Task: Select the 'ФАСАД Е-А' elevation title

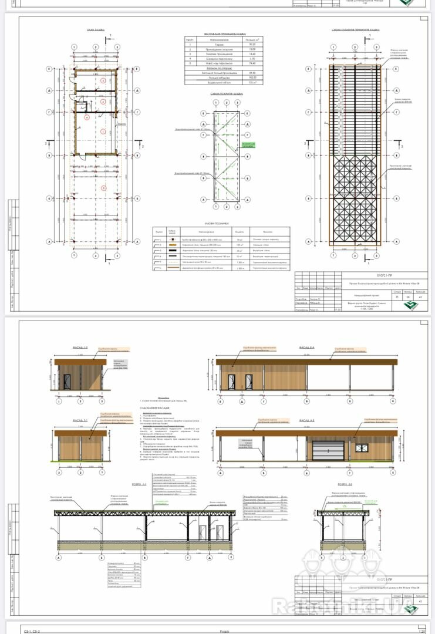Action: (x=306, y=348)
